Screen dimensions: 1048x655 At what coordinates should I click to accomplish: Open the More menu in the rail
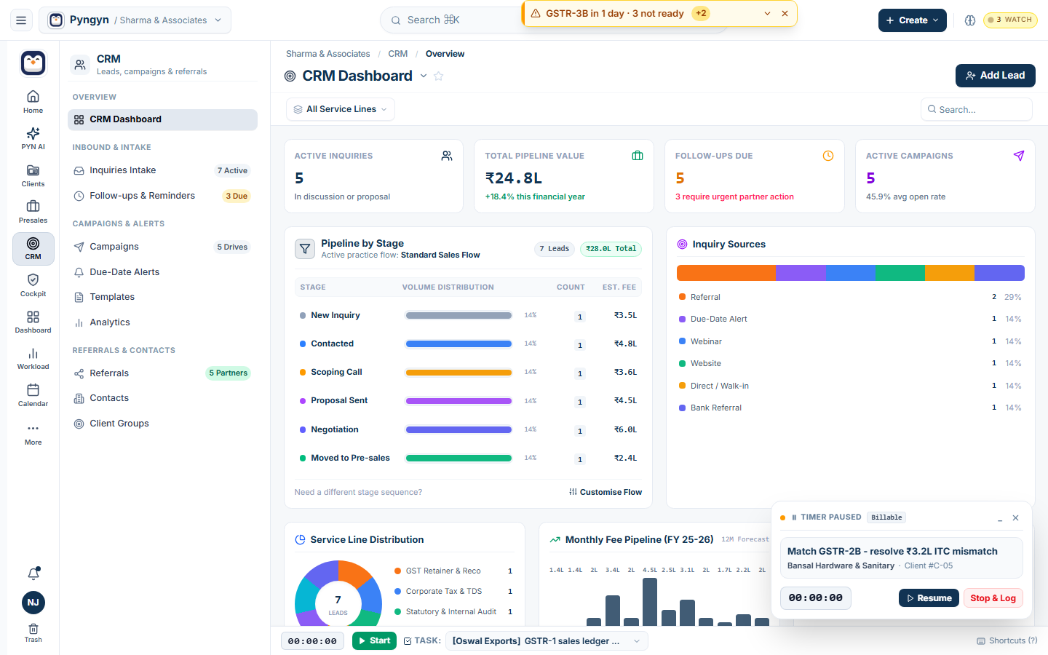point(33,434)
